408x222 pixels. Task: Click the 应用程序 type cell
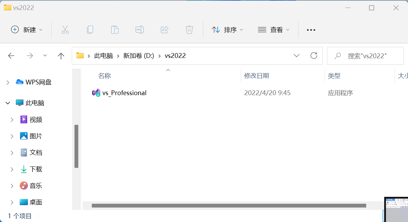coord(340,93)
